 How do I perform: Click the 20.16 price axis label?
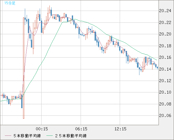pos(165,58)
